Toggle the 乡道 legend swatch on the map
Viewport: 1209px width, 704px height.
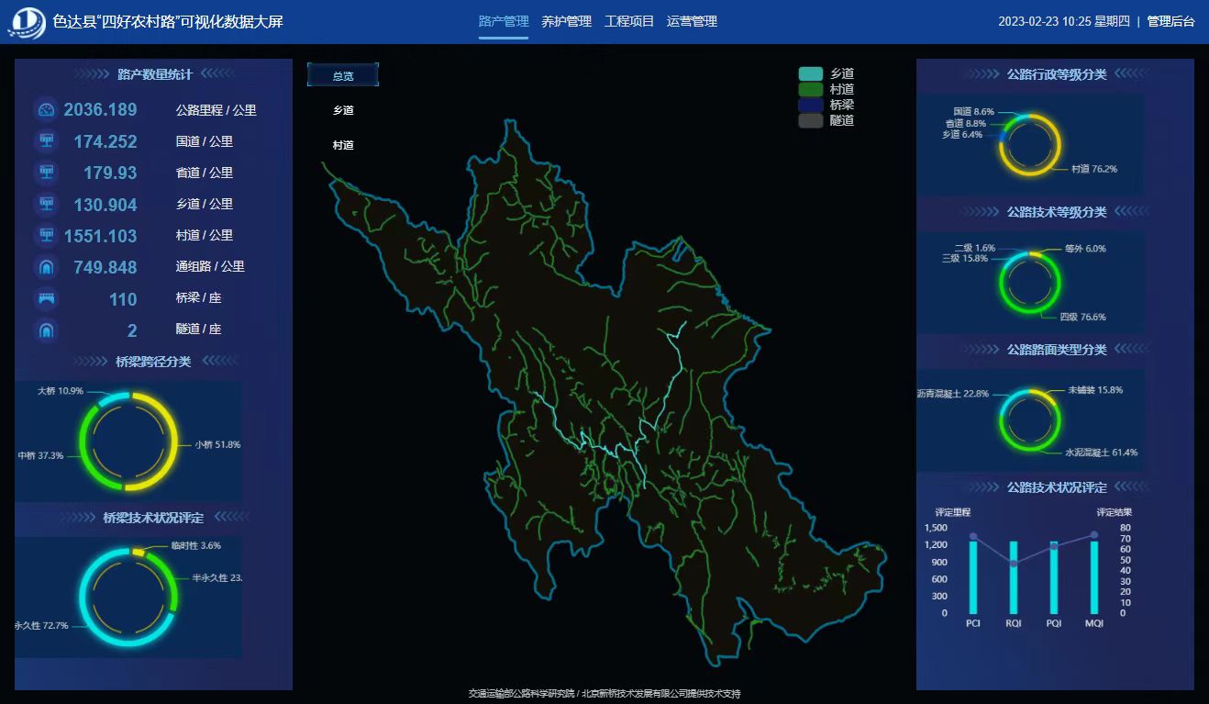click(811, 73)
